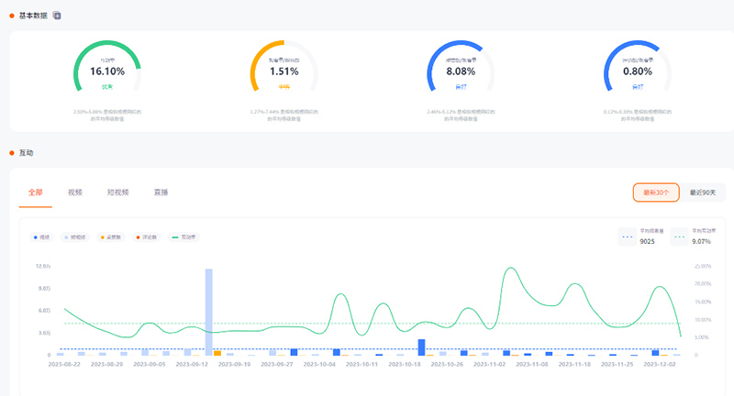Hide the orange-dot legend series
This screenshot has height=396, width=734.
110,237
